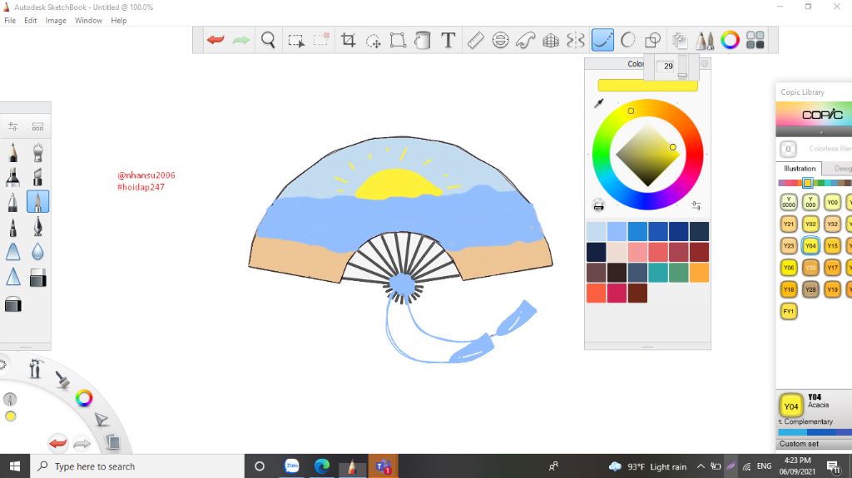Toggle the Brush Palette from toolbar
852x478 pixels.
(705, 40)
